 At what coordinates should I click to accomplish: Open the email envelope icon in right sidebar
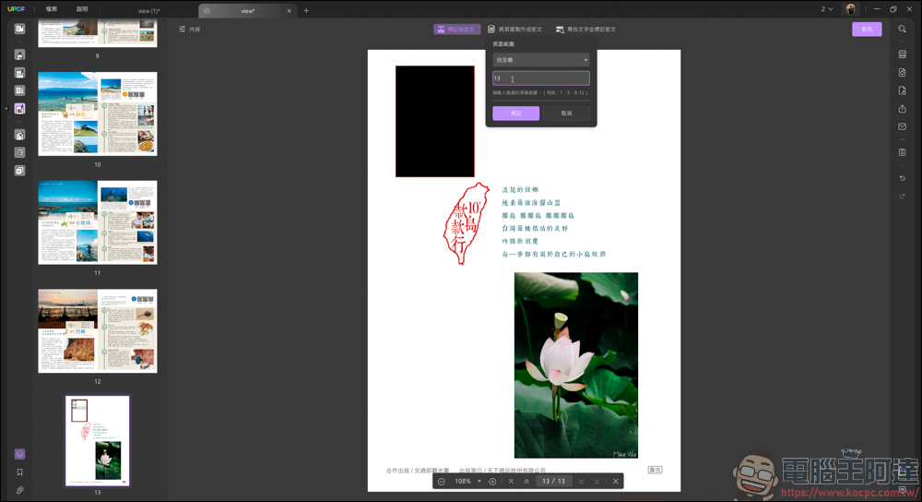point(902,126)
